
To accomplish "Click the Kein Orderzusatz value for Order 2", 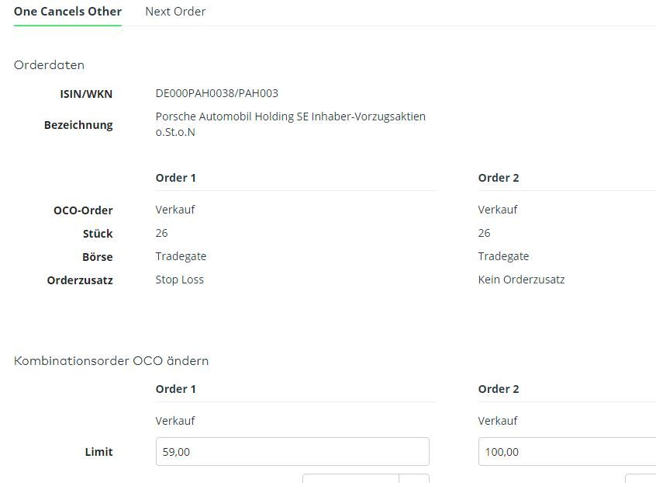I will click(x=521, y=280).
